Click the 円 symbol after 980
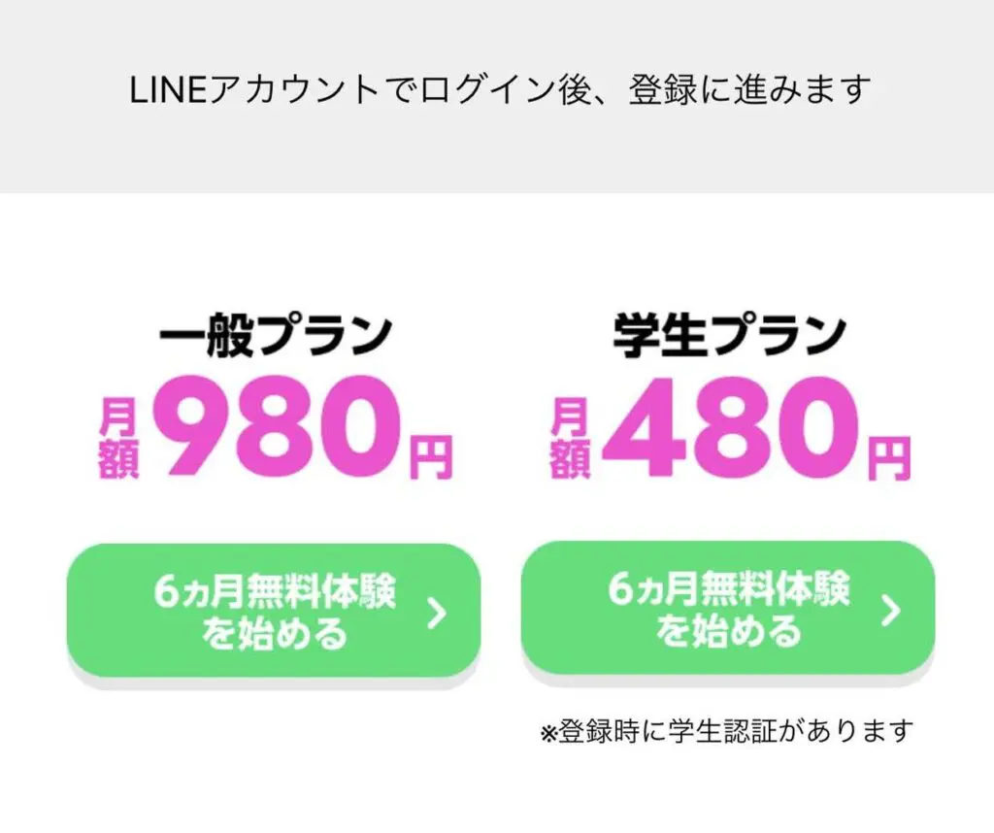Image resolution: width=994 pixels, height=833 pixels. coord(431,456)
